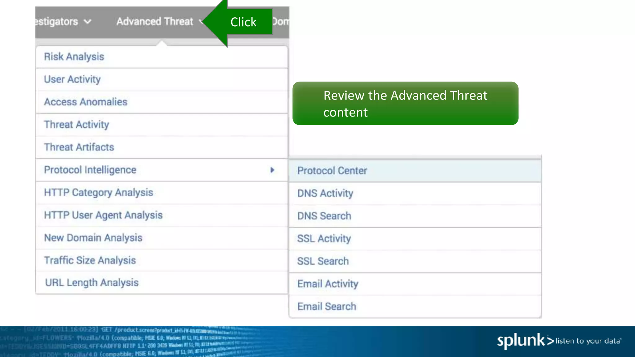The width and height of the screenshot is (635, 357).
Task: Expand the Protocol Intelligence submenu
Action: click(x=162, y=170)
